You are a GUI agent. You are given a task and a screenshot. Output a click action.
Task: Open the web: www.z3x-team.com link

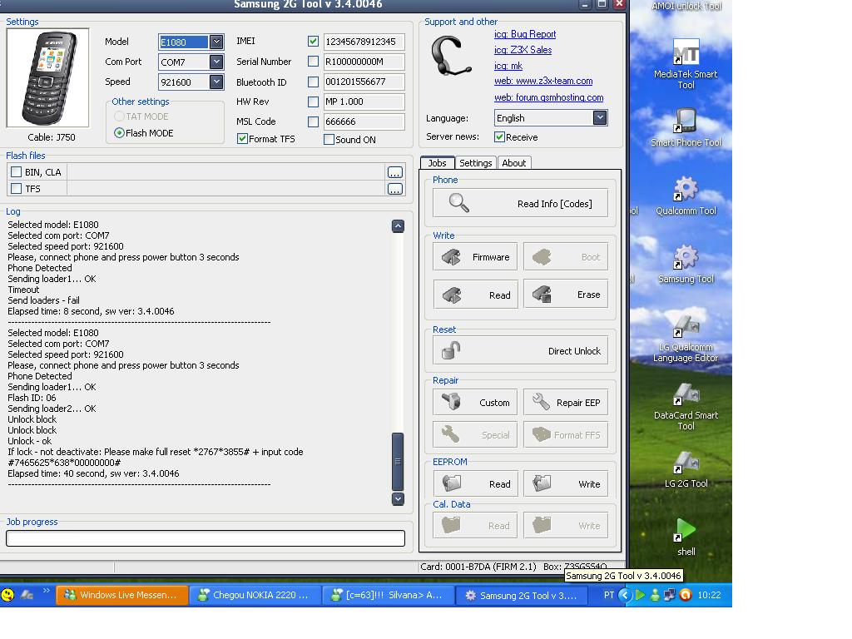coord(543,81)
